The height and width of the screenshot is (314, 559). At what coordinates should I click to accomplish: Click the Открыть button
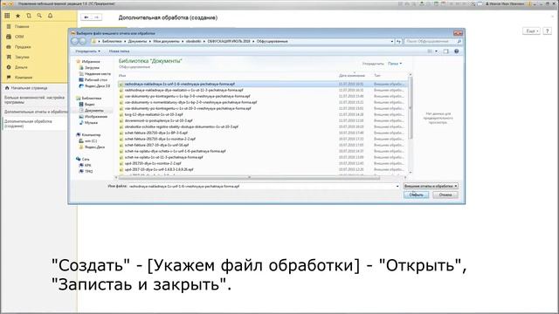point(416,195)
